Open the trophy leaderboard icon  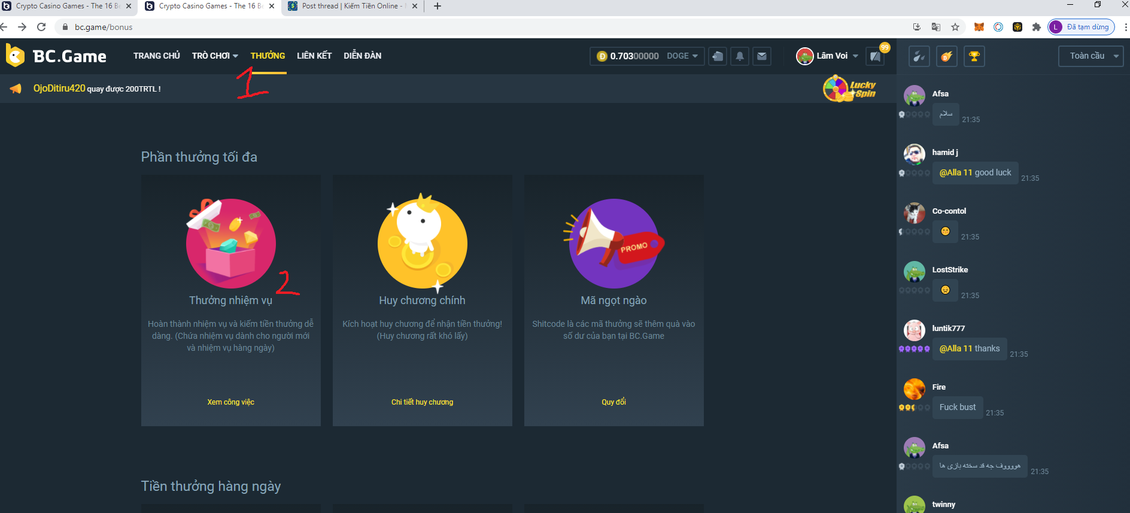click(x=974, y=56)
